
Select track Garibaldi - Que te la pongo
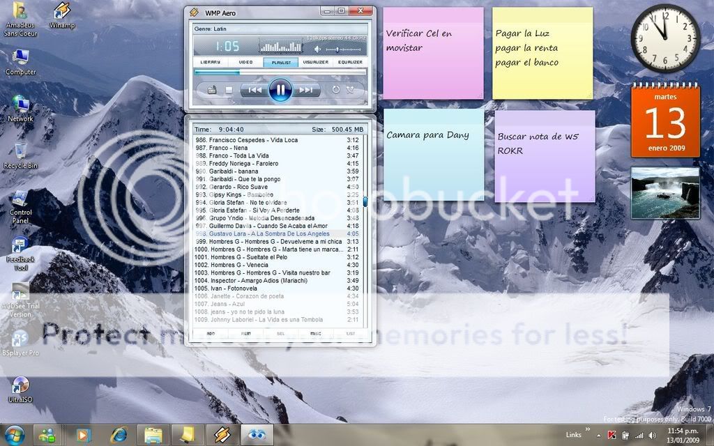(277, 179)
